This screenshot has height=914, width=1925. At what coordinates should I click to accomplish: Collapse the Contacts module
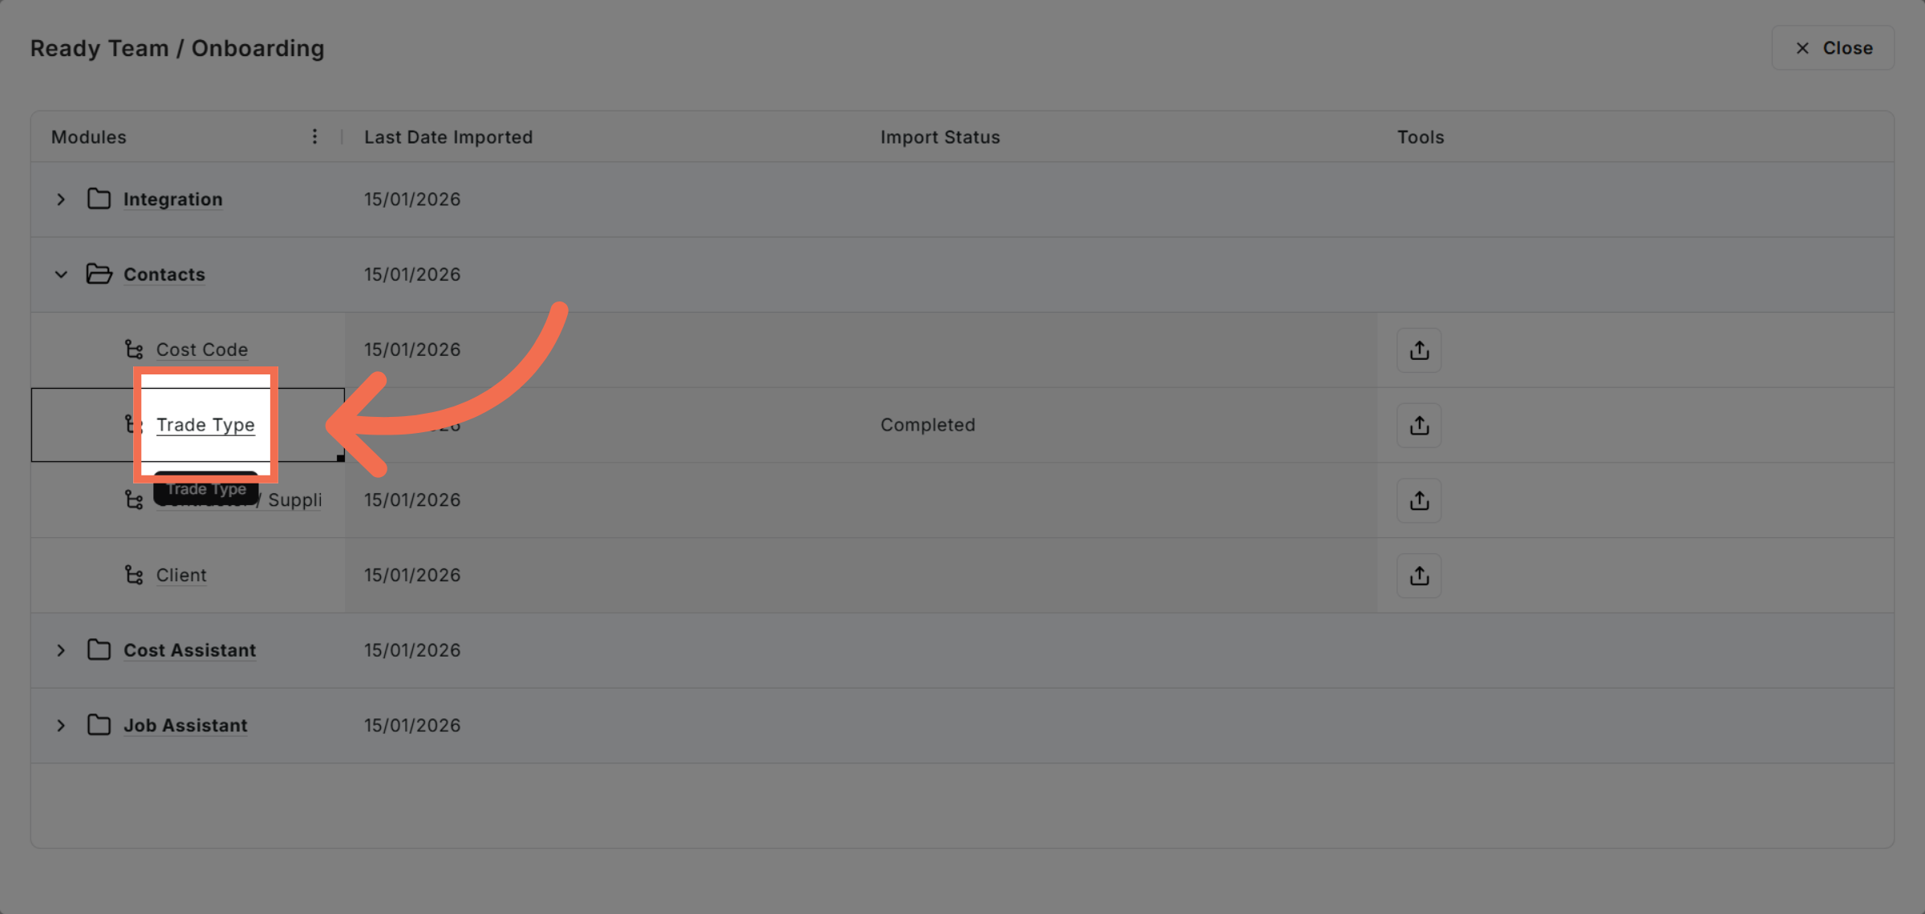(61, 273)
